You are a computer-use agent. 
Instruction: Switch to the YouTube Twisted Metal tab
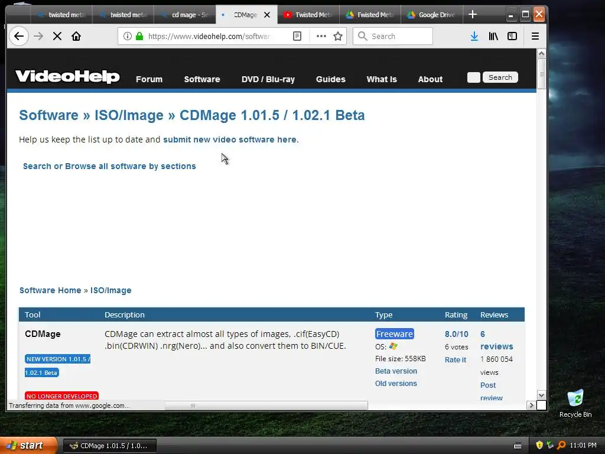[308, 15]
